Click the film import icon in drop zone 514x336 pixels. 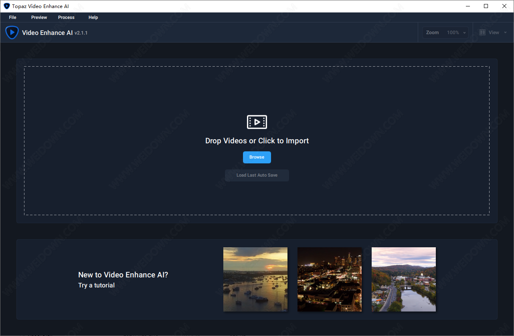click(257, 122)
